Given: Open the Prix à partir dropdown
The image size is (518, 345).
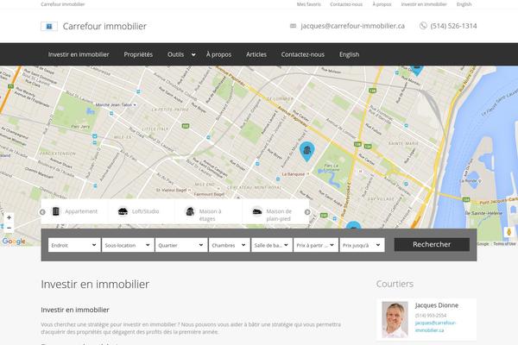Looking at the screenshot, I should 316,245.
